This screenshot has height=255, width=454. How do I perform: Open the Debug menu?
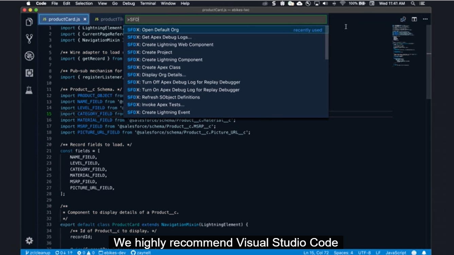tap(129, 3)
